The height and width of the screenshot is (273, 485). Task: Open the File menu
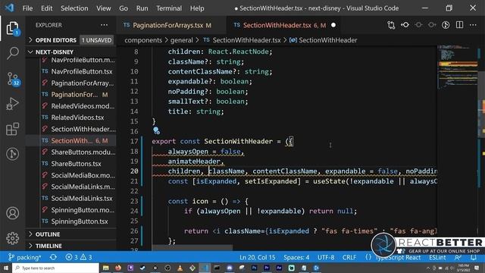(27, 8)
